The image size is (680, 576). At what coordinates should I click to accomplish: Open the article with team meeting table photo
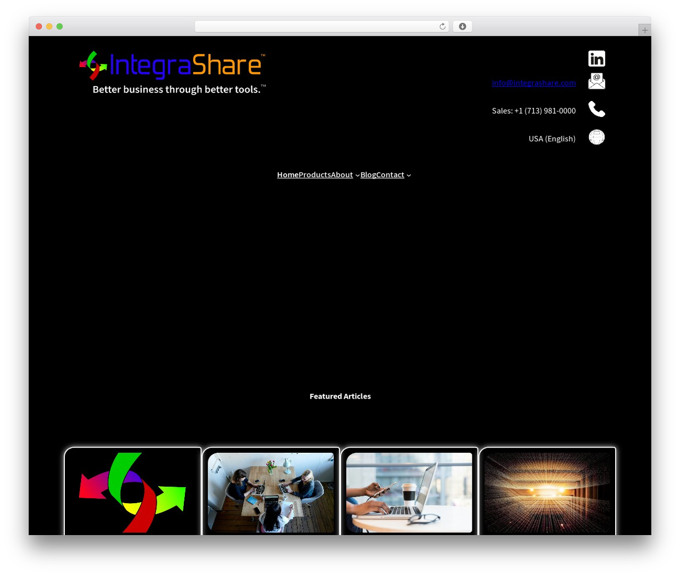click(271, 492)
